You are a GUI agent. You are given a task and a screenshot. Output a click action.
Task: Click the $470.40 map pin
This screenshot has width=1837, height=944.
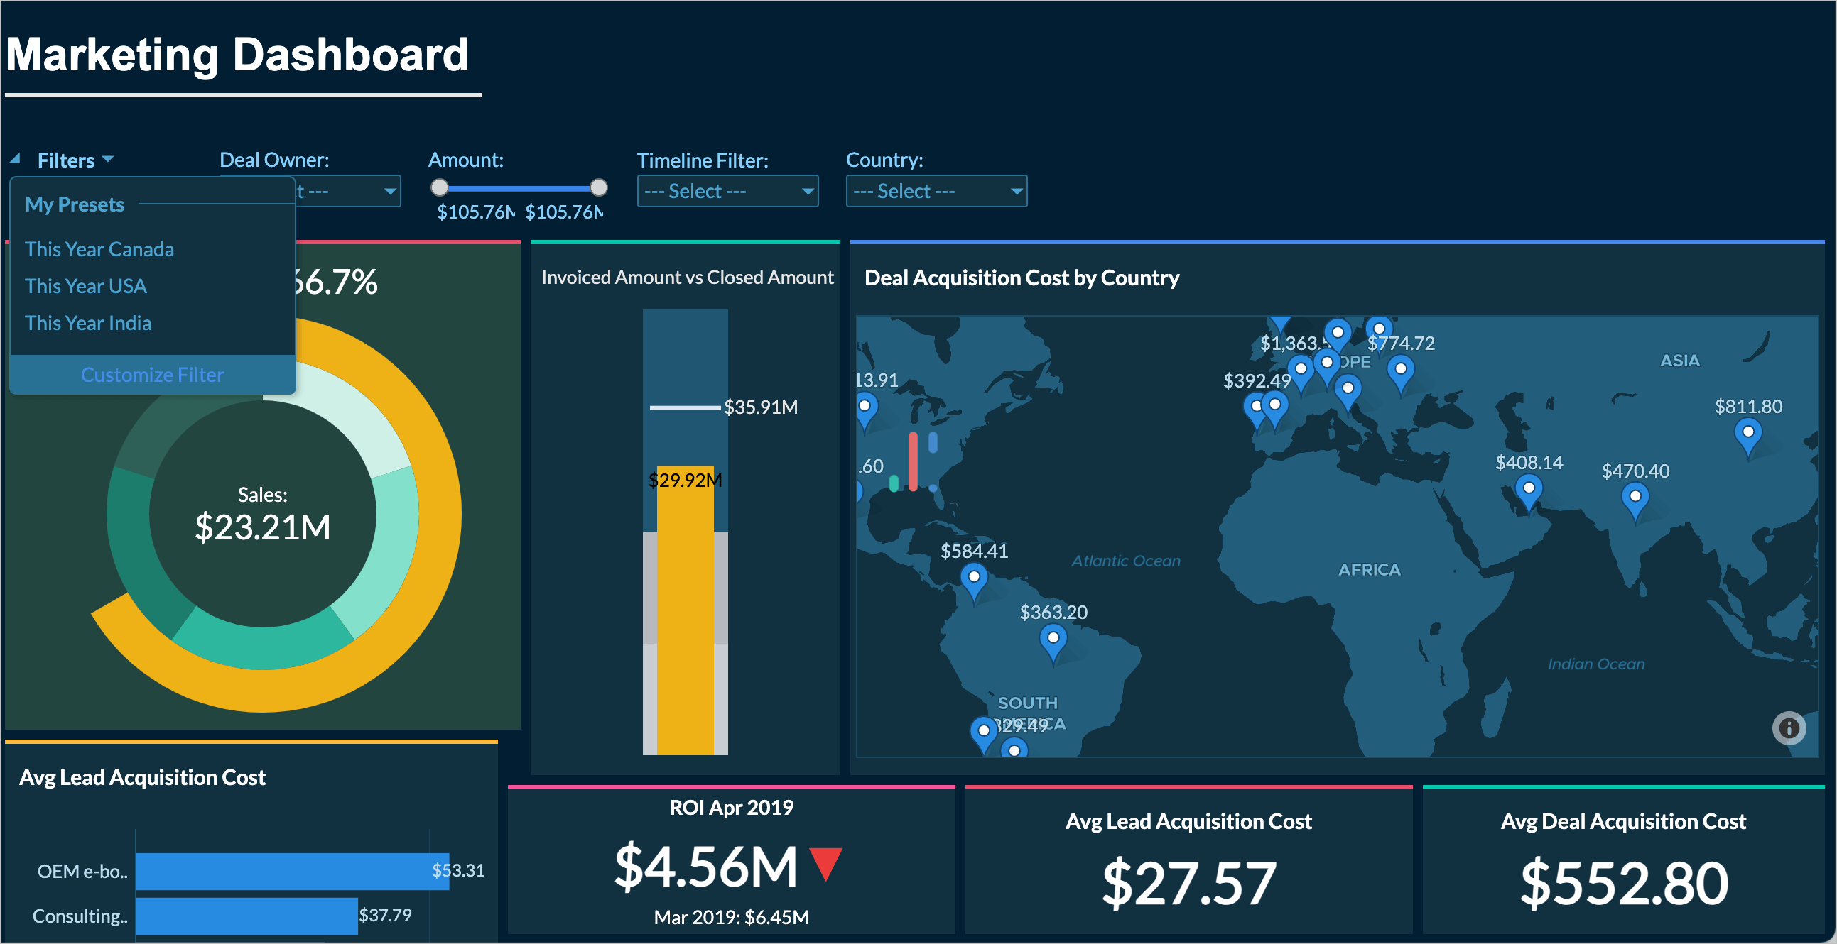[x=1635, y=497]
